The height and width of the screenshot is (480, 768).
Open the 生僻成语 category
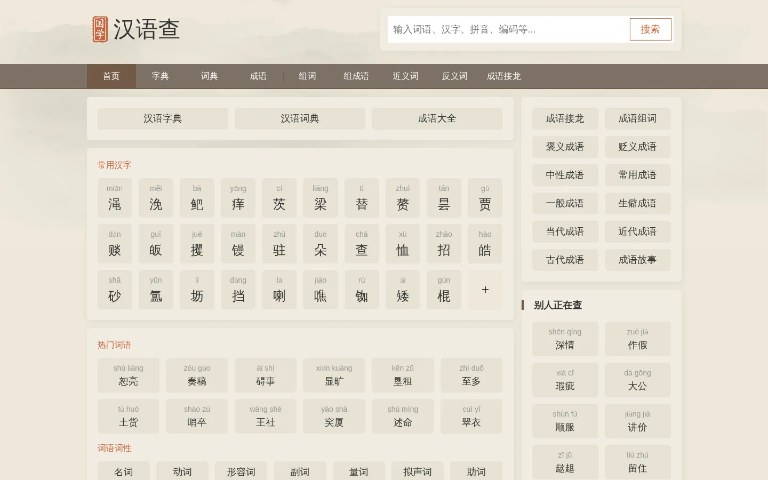point(637,203)
